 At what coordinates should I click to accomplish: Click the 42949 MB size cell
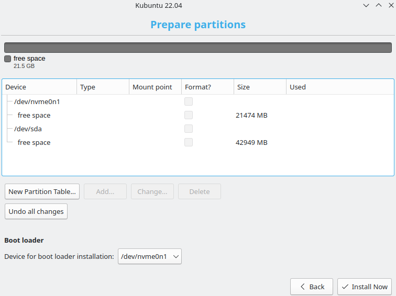point(251,142)
